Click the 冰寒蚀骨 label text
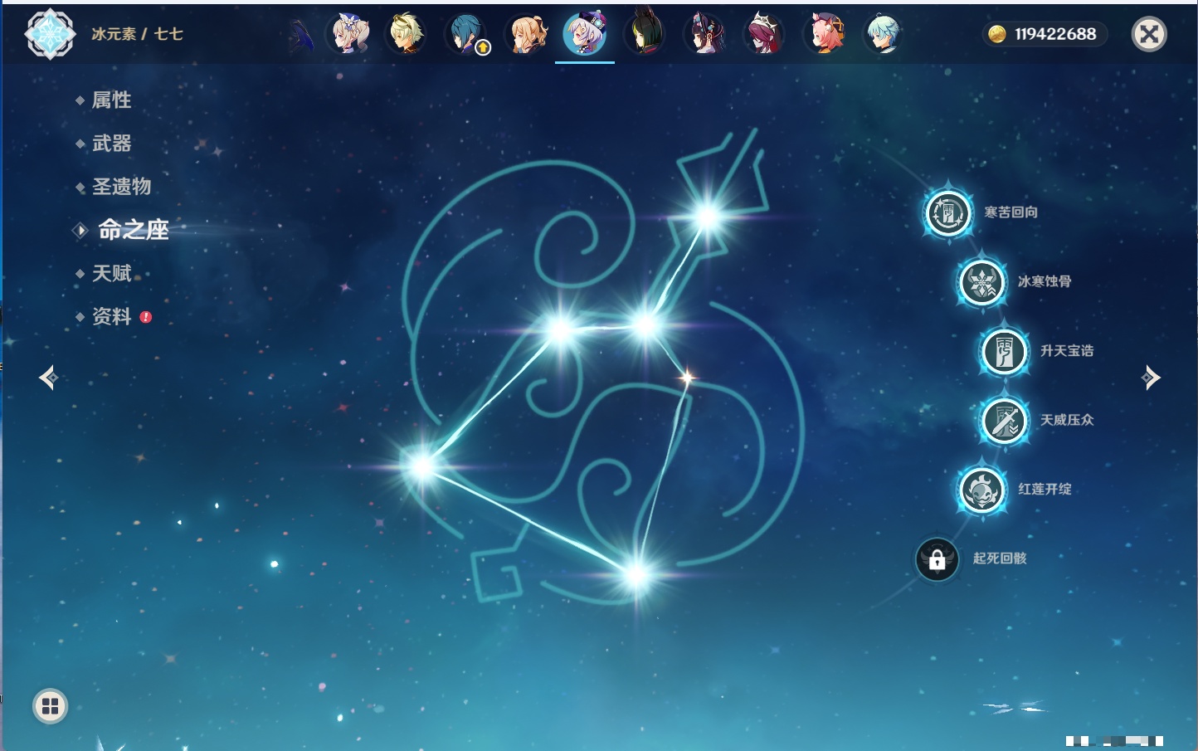Viewport: 1198px width, 751px height. tap(1045, 281)
